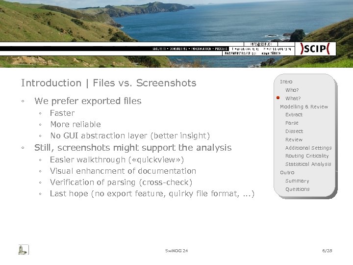353x265 pixels.
Task: Navigate to the Dissect entry
Action: [x=294, y=131]
